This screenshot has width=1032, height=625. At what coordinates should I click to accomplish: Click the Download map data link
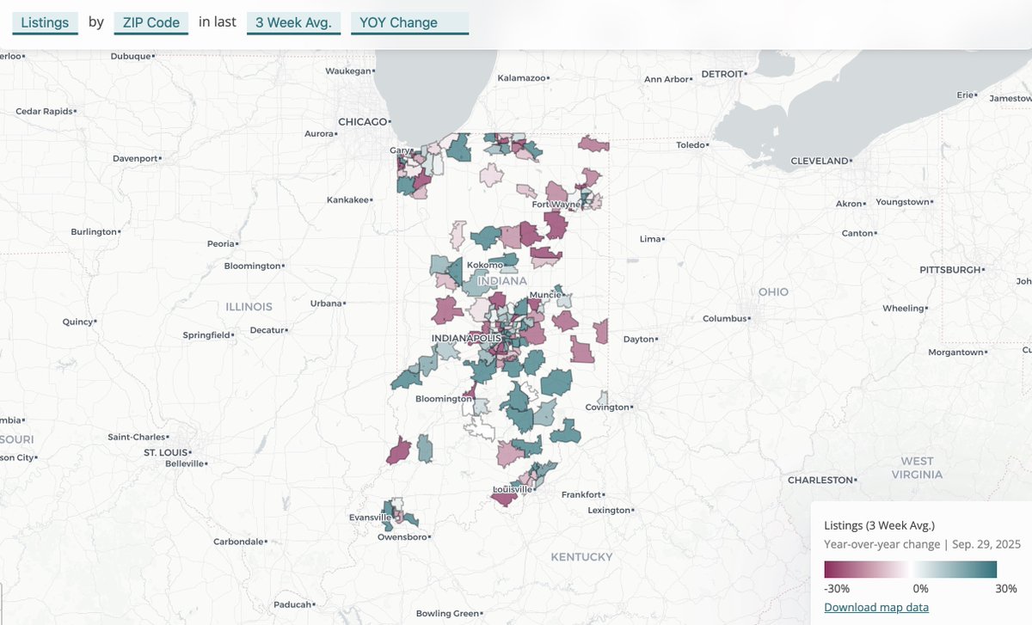[876, 607]
